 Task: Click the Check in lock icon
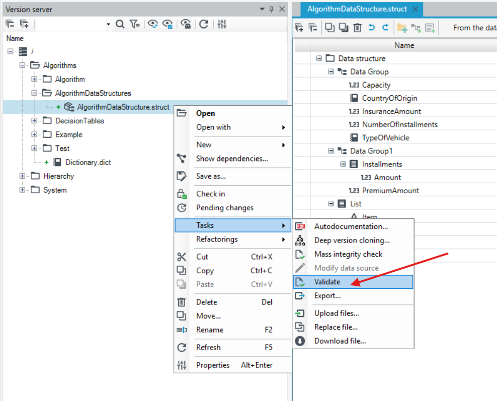pyautogui.click(x=182, y=194)
